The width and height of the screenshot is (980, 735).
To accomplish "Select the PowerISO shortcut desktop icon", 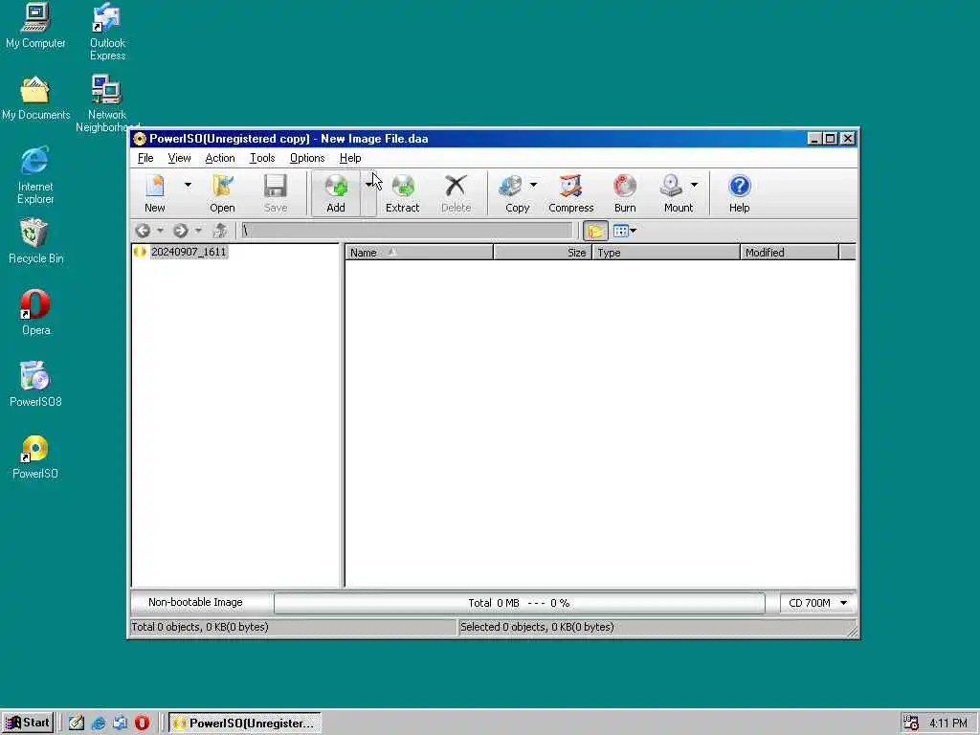I will coord(35,457).
